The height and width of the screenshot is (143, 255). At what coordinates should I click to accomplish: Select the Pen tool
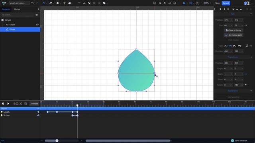coord(51,3)
